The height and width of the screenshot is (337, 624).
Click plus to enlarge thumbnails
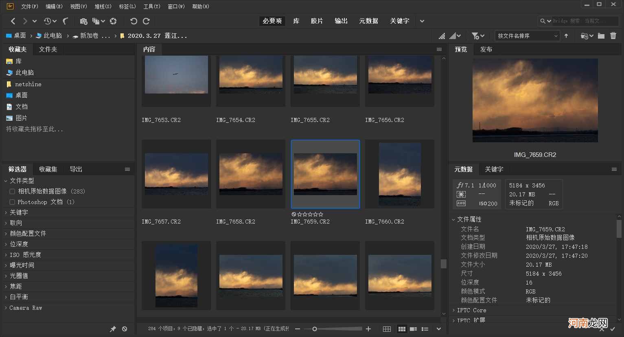[368, 329]
